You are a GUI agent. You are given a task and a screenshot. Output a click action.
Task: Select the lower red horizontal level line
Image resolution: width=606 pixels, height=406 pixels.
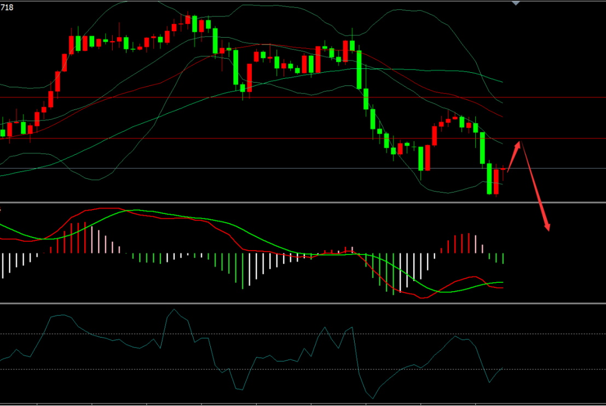pos(303,138)
